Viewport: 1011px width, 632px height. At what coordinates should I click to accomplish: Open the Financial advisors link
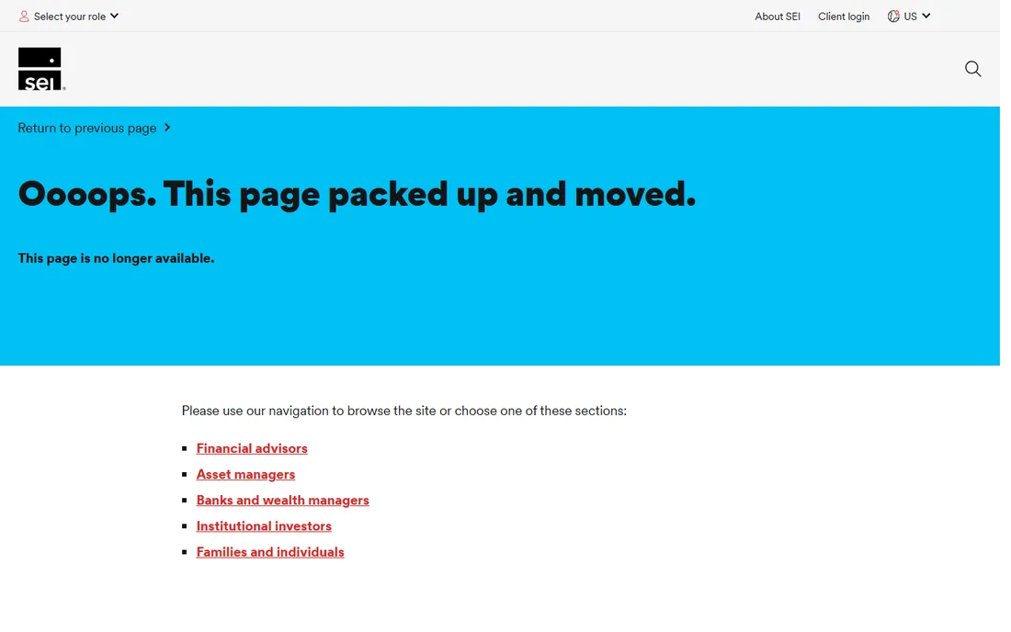click(x=252, y=448)
